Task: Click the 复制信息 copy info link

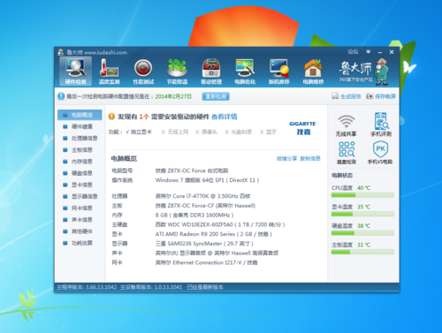Action: pyautogui.click(x=310, y=159)
